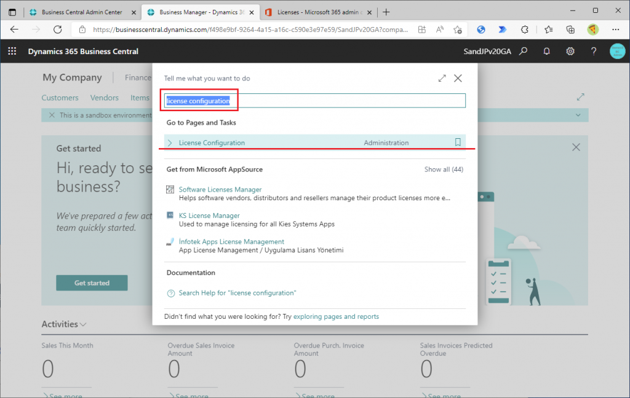Image resolution: width=630 pixels, height=398 pixels.
Task: Open KS License Manager AppSource app
Action: click(x=209, y=216)
